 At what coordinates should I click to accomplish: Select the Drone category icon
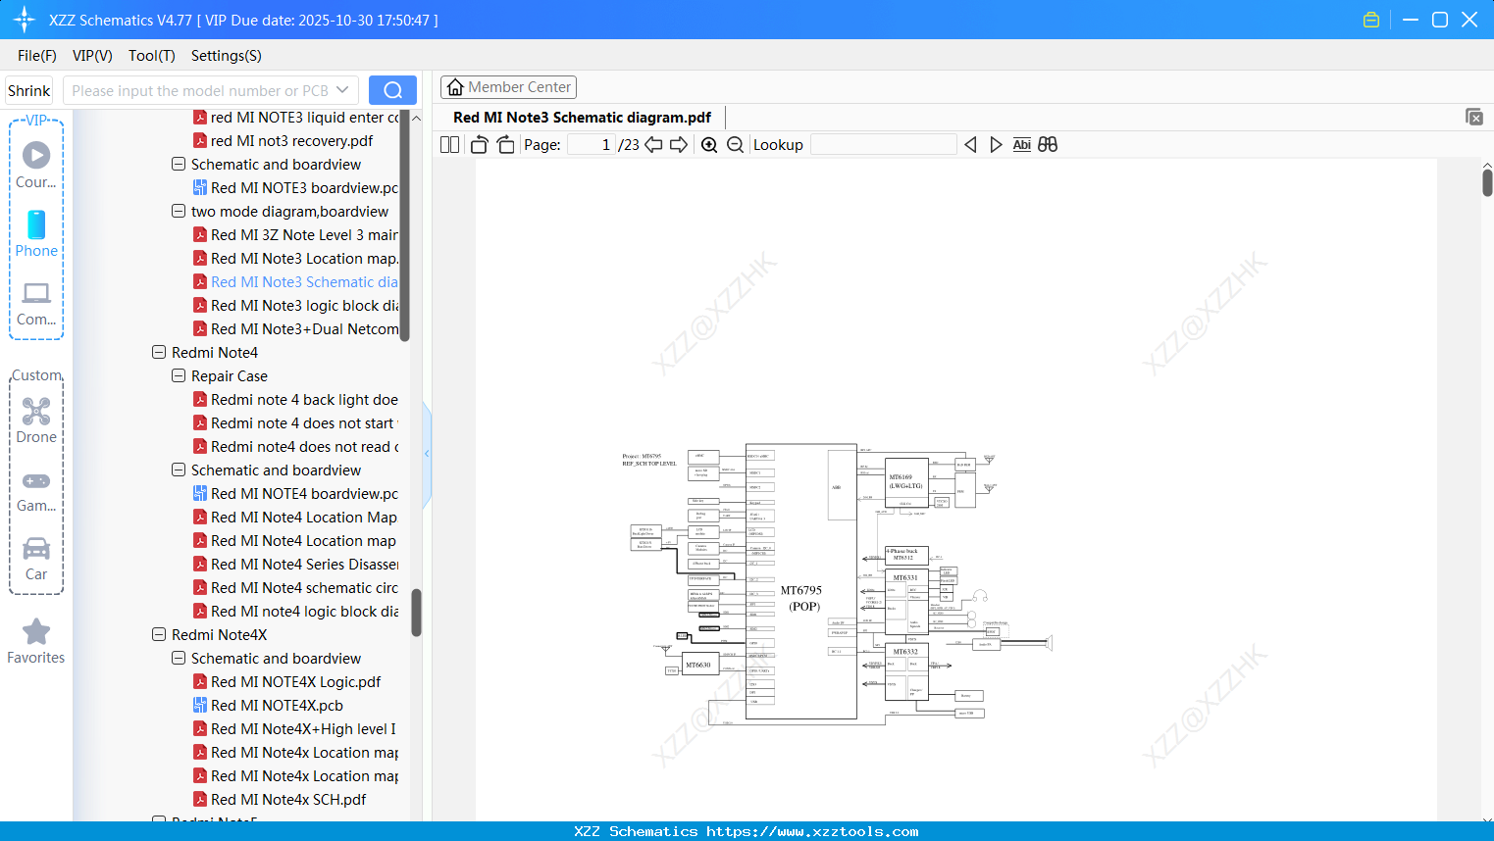tap(36, 411)
